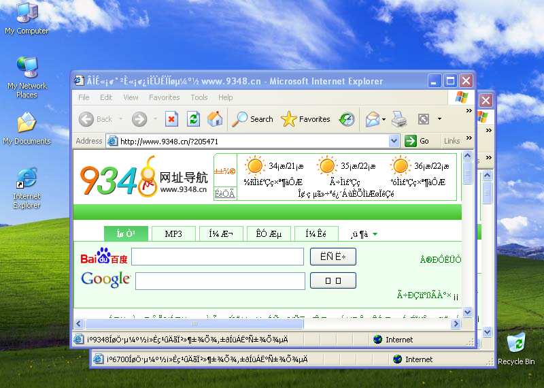Click the Links toolbar label
The image size is (544, 388).
452,141
